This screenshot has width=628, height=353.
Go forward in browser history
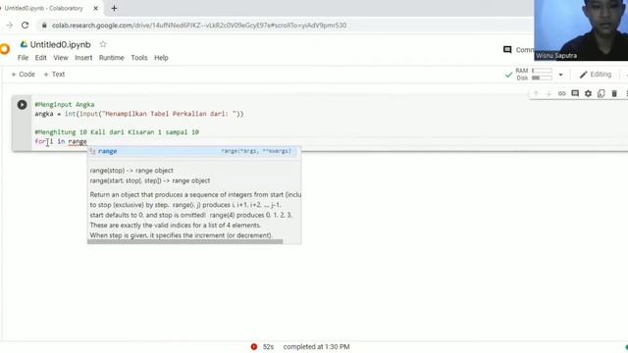tap(9, 25)
